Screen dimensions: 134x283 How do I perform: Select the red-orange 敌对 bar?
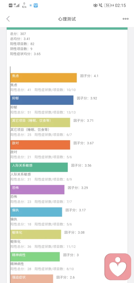(x=40, y=145)
